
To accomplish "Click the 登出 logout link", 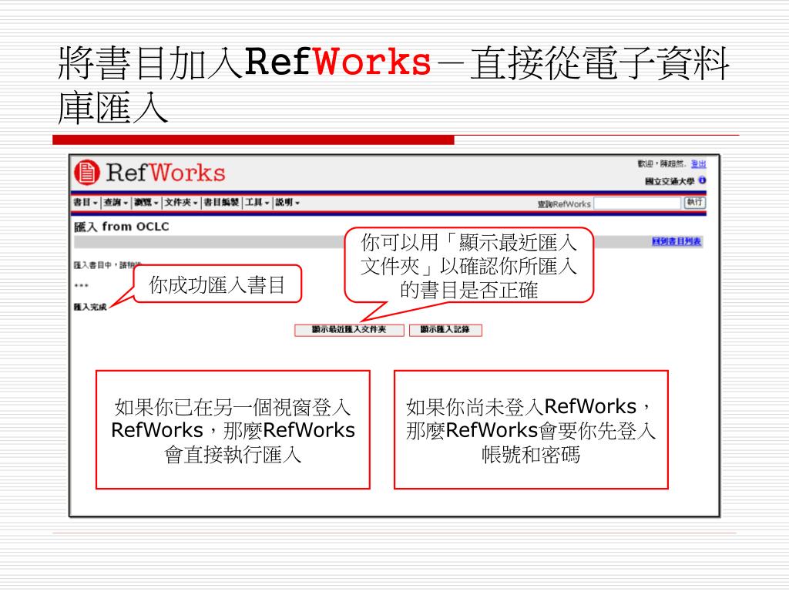I will tap(698, 163).
